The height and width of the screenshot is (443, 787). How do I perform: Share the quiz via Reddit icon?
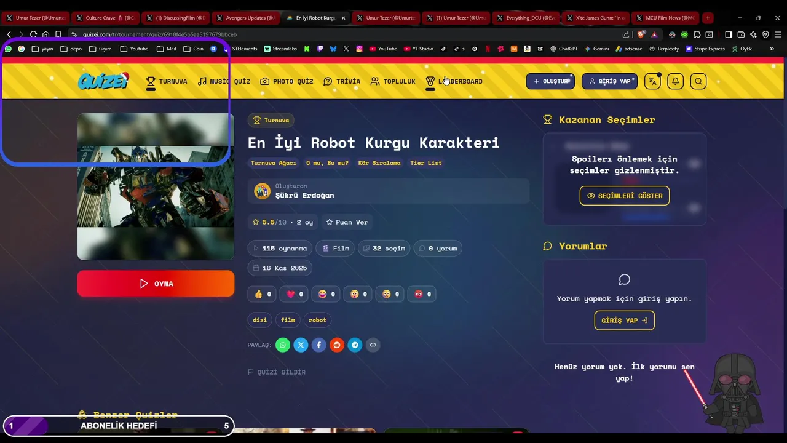337,345
